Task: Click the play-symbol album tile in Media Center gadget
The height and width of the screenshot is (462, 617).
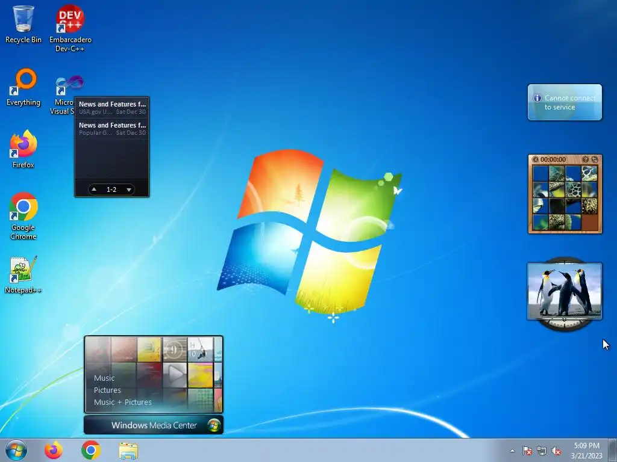Action: pos(175,374)
